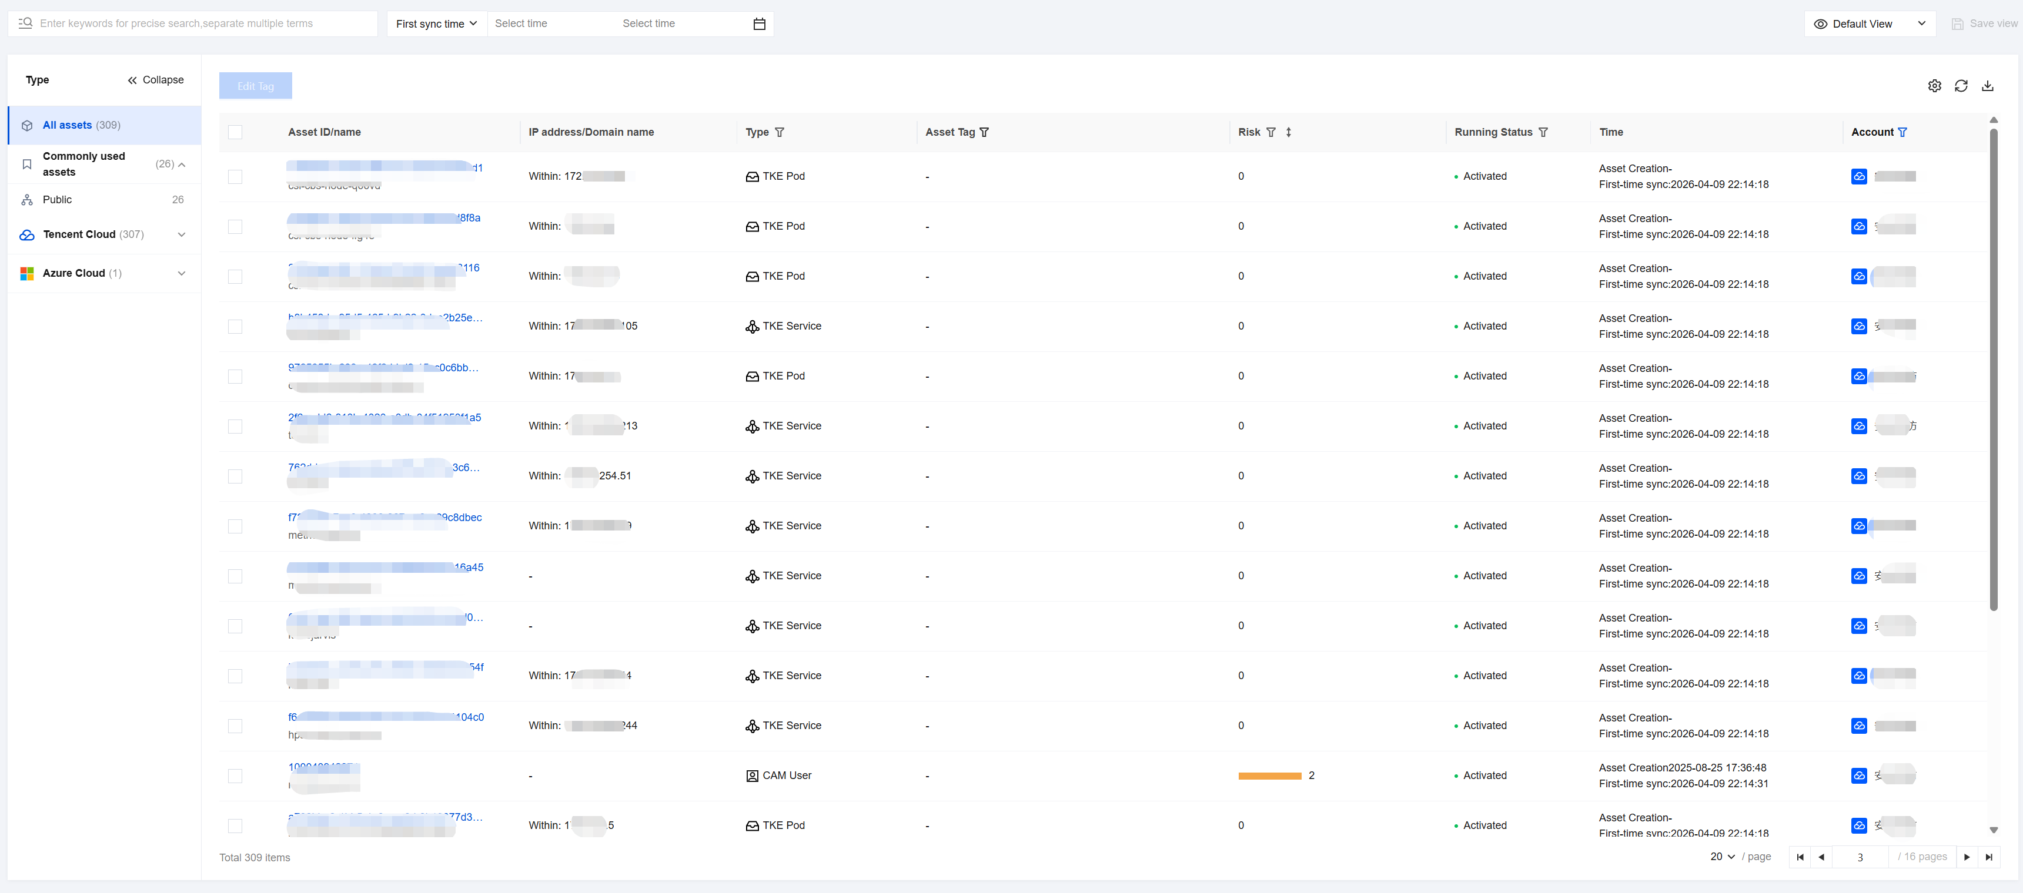
Task: Open the calendar date picker icon
Action: [758, 23]
